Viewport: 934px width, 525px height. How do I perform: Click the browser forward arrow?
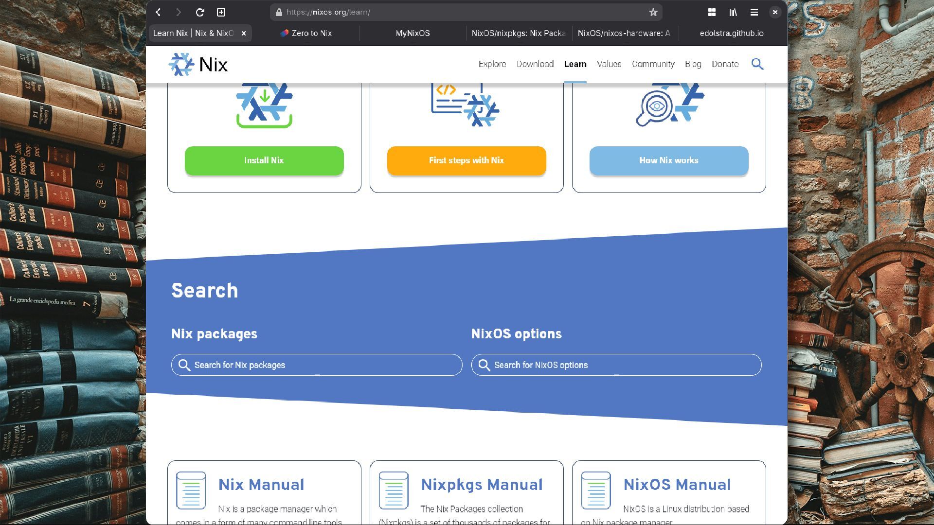pos(179,12)
